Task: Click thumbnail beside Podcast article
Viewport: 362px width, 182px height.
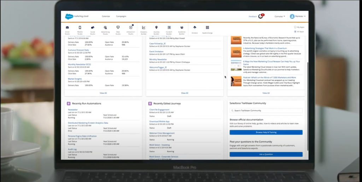Action: coord(236,81)
